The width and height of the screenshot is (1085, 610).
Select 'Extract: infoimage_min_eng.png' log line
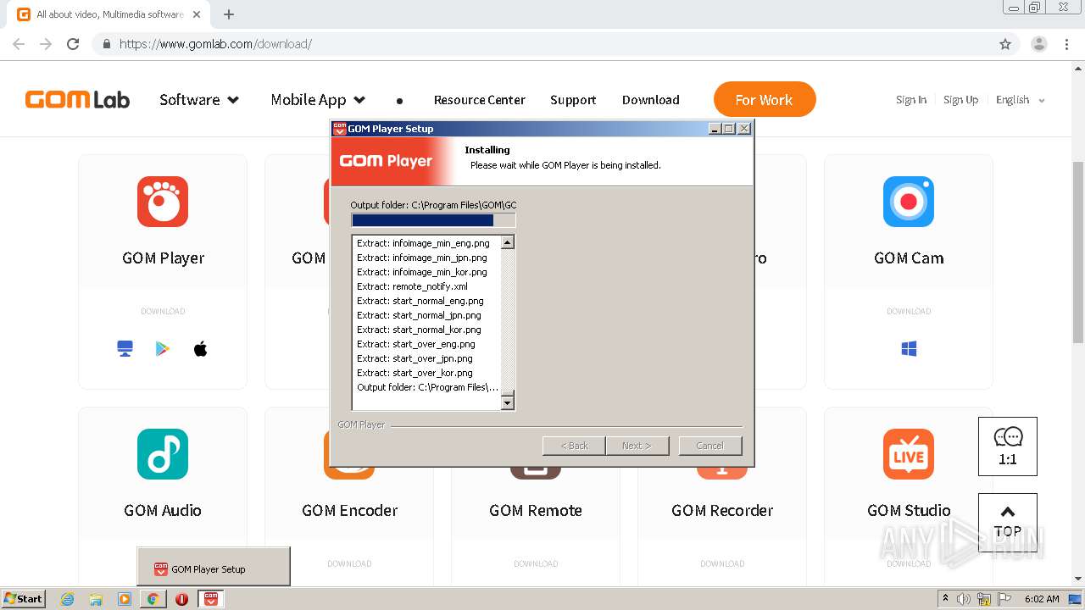tap(423, 243)
